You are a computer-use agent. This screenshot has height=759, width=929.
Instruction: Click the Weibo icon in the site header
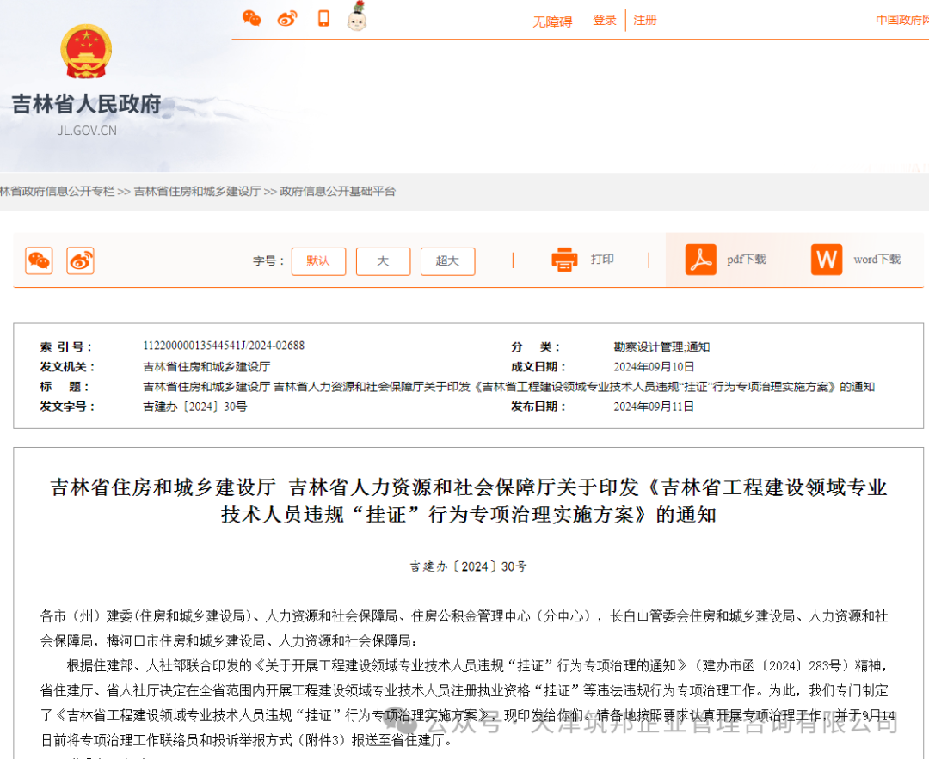(286, 17)
